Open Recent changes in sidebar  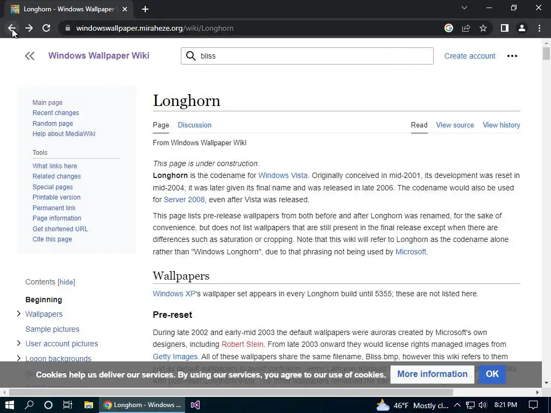(x=55, y=113)
